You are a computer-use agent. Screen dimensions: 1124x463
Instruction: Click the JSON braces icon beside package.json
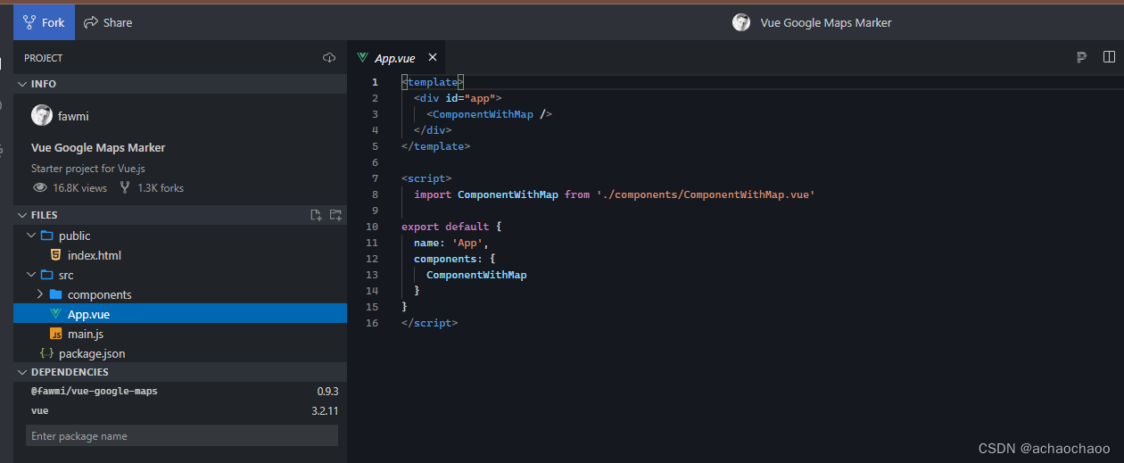tap(46, 353)
